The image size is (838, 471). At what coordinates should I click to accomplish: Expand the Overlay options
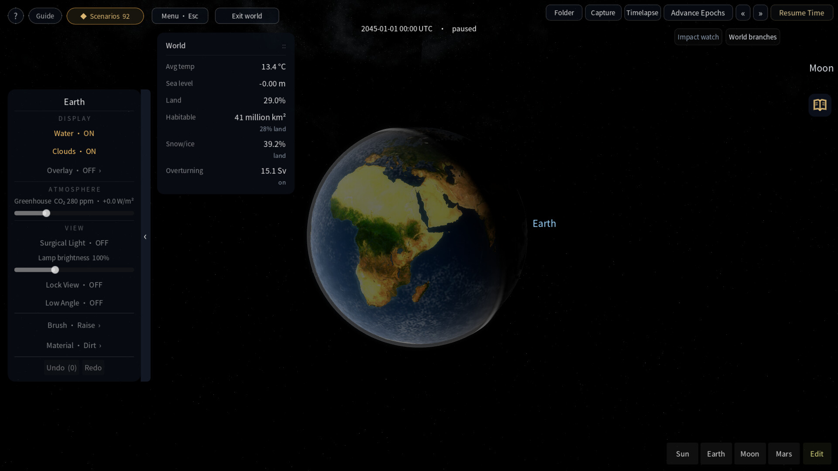74,171
